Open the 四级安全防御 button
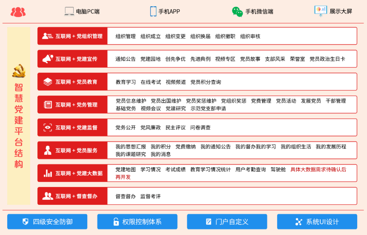Image resolution: width=367 pixels, height=235 pixels. (x=47, y=221)
